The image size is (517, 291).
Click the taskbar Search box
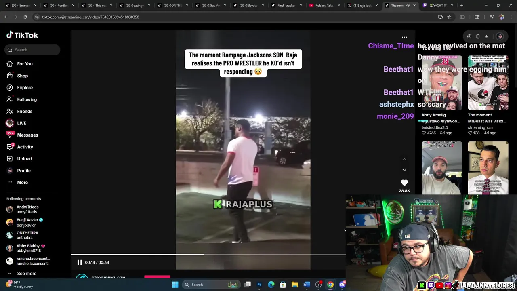point(212,285)
